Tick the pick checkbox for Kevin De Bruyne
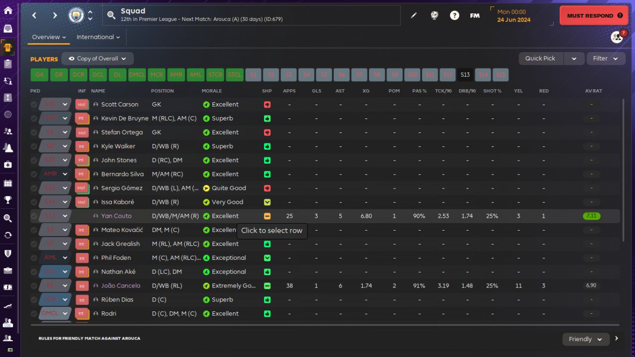635x357 pixels. coord(34,119)
